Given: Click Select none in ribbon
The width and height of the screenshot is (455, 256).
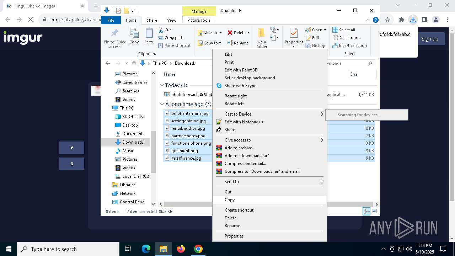Looking at the screenshot, I should click(x=346, y=38).
